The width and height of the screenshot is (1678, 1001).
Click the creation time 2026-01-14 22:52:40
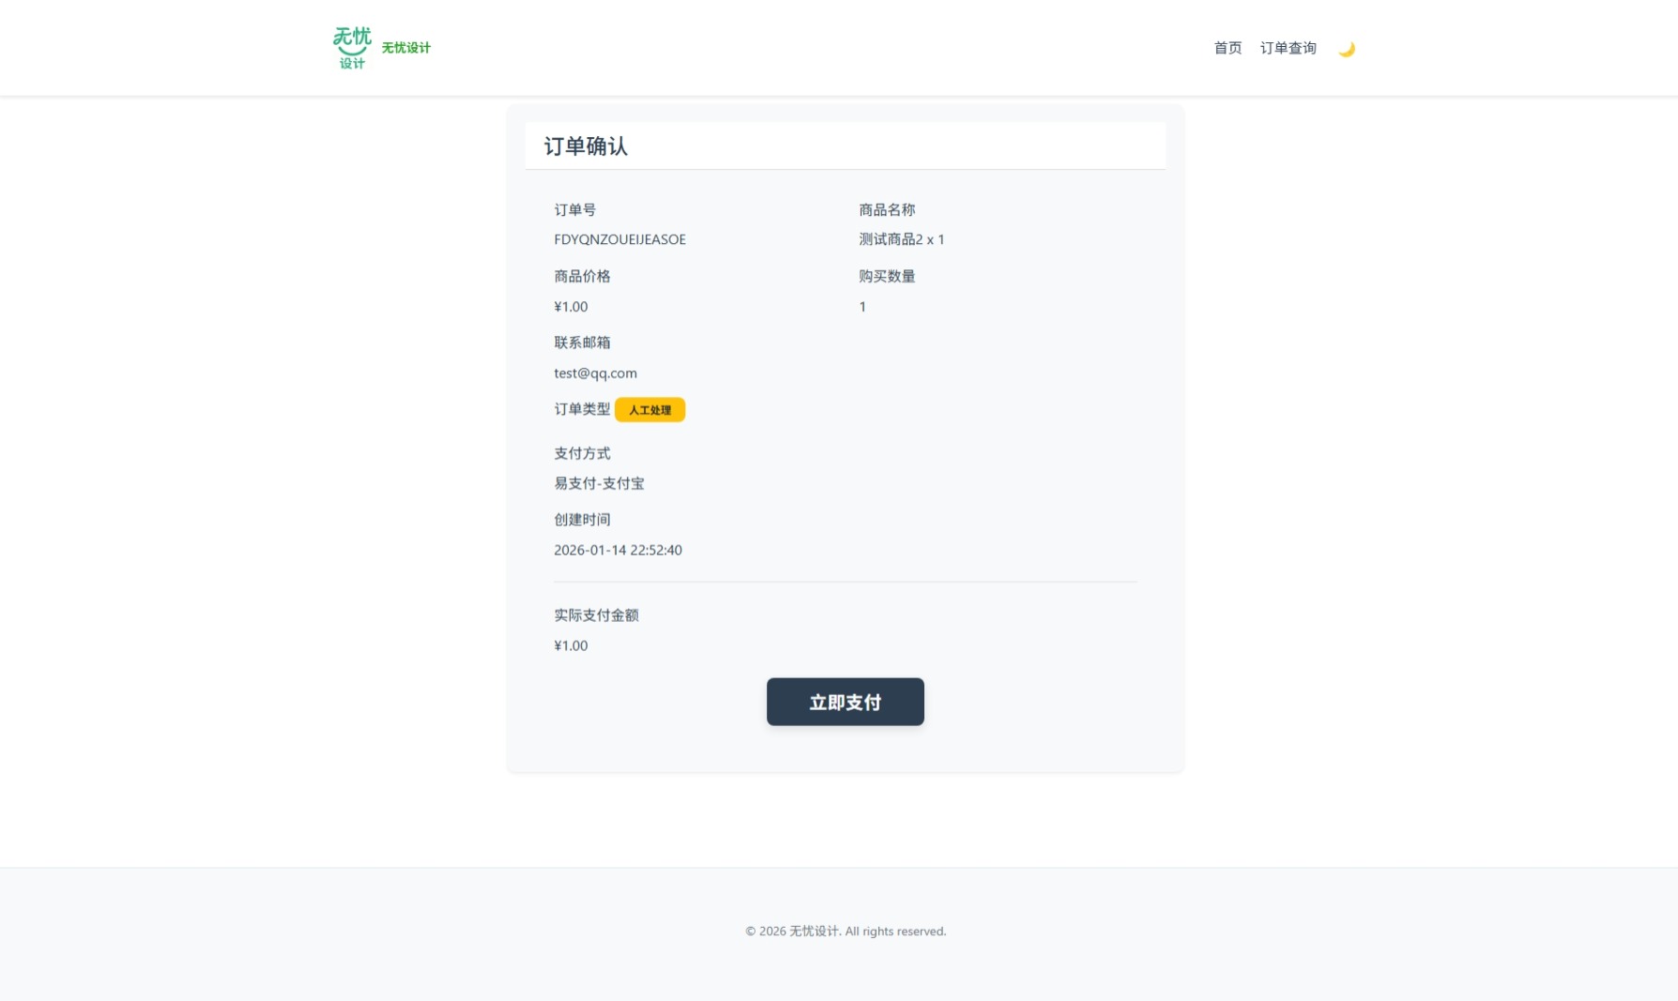pyautogui.click(x=618, y=550)
